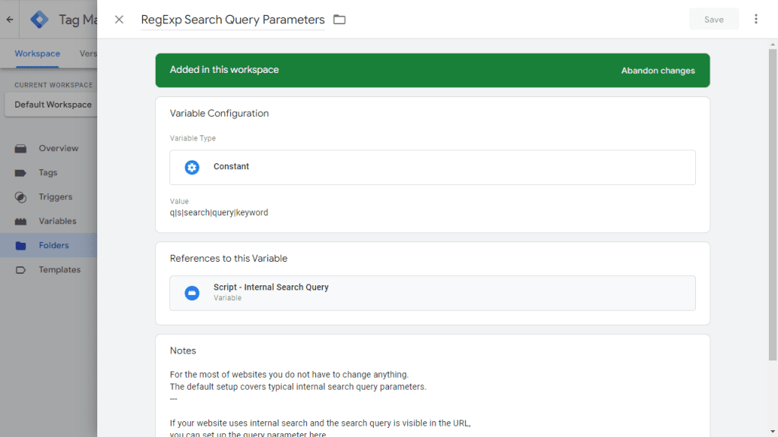Click the Save button
Screen dimensions: 778x437
pyautogui.click(x=713, y=19)
